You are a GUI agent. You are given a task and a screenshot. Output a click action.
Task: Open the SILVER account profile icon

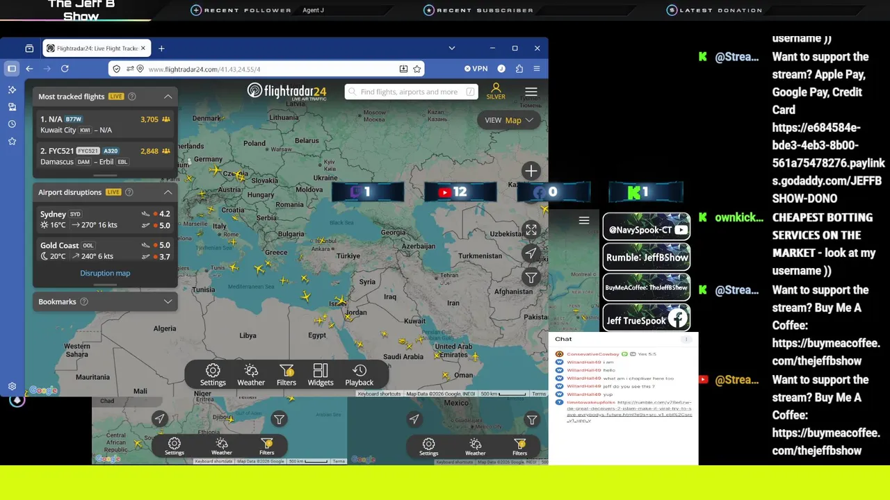point(496,91)
